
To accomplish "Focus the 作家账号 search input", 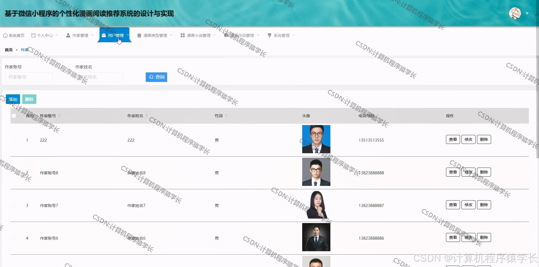I will tap(29, 77).
